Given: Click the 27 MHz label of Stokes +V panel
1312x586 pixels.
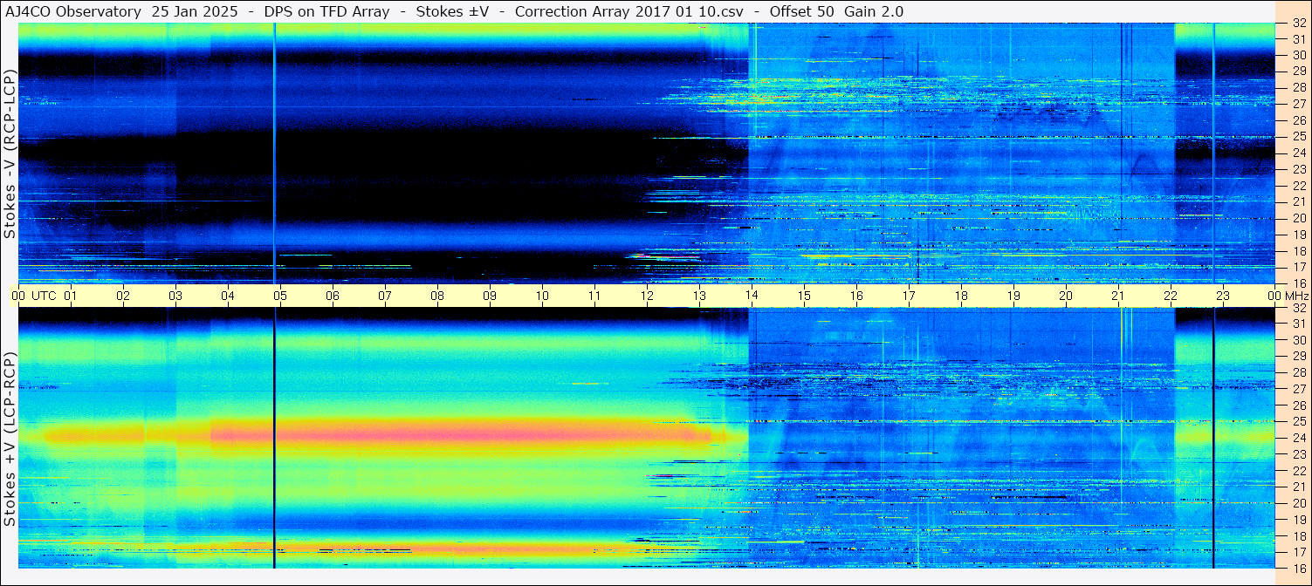Looking at the screenshot, I should 1298,389.
